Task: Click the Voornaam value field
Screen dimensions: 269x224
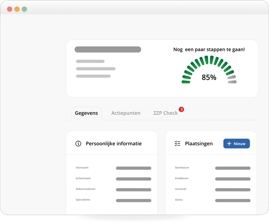Action: (133, 168)
